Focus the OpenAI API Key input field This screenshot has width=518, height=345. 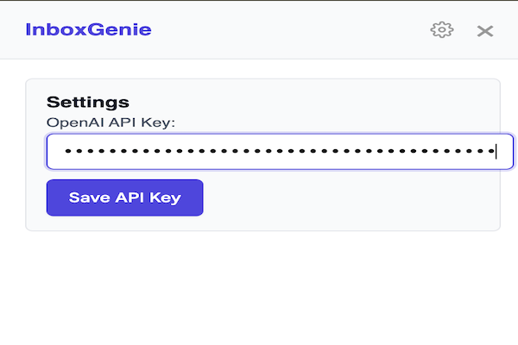(280, 152)
